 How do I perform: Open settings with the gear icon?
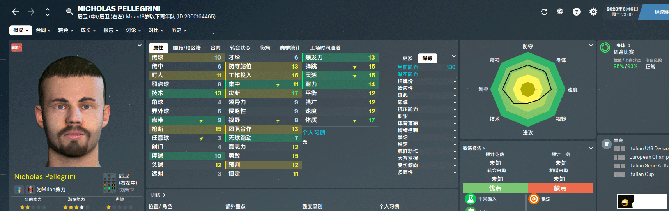pos(593,12)
